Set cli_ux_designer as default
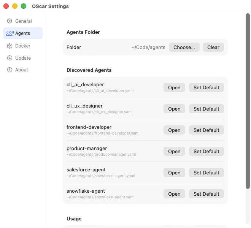The height and width of the screenshot is (228, 251). 207,109
